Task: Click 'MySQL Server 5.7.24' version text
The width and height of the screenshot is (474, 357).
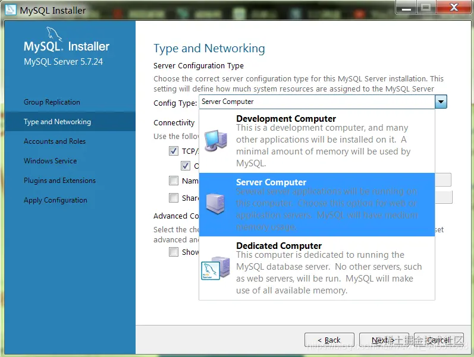Action: [x=64, y=62]
